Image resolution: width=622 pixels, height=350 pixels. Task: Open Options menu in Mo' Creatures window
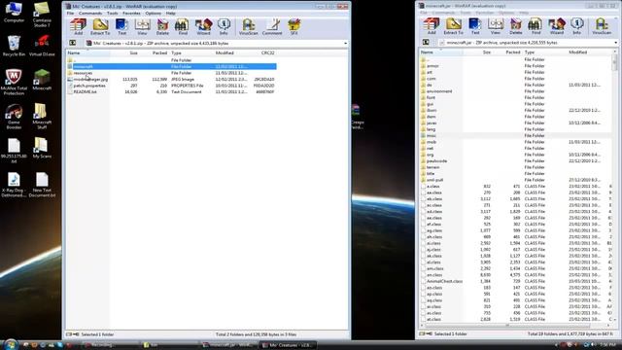click(x=154, y=13)
